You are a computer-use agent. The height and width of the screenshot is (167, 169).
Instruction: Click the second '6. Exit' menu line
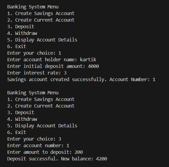click(17, 132)
